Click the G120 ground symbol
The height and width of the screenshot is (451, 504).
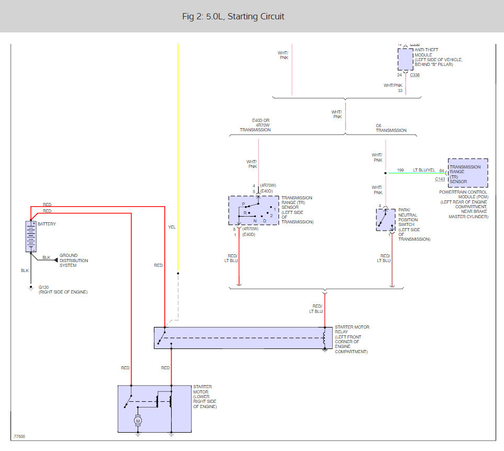(30, 287)
